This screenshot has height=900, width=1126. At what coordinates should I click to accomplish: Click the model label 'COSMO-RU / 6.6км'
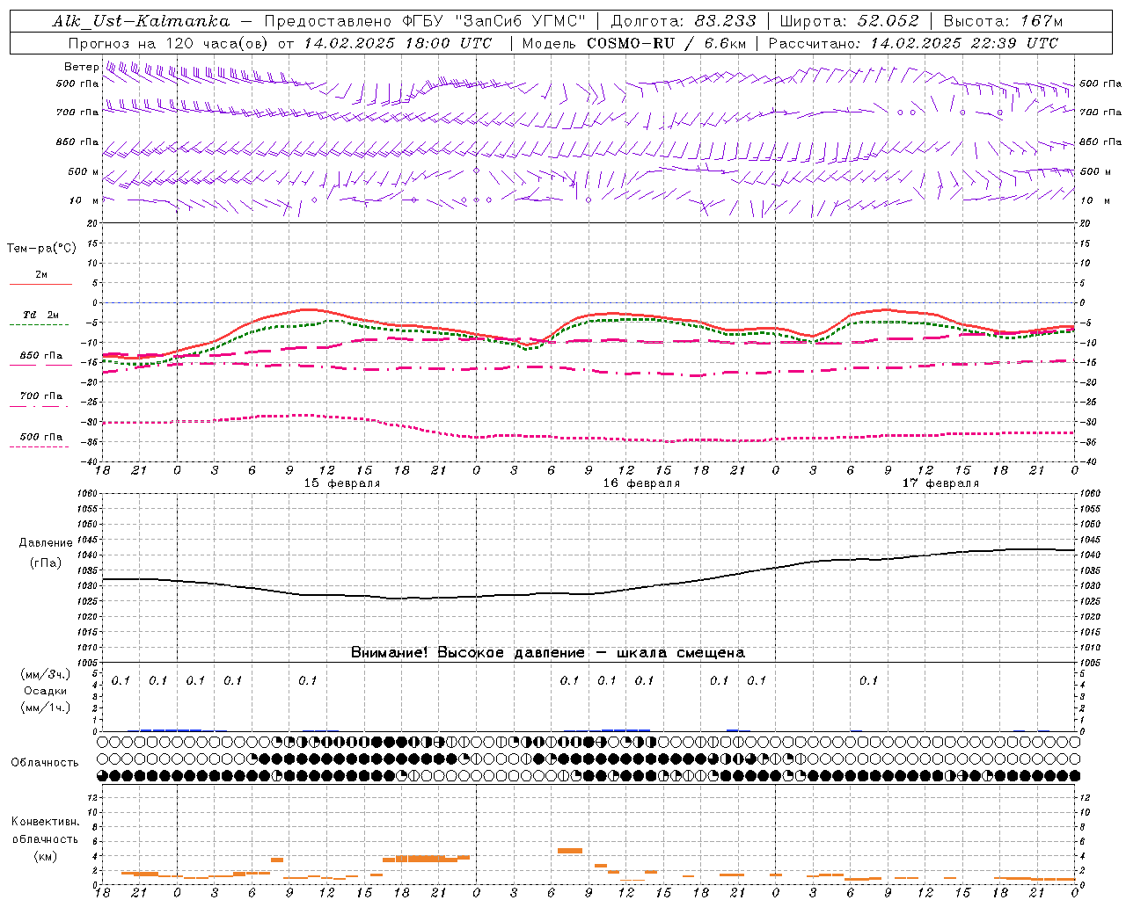pyautogui.click(x=667, y=43)
